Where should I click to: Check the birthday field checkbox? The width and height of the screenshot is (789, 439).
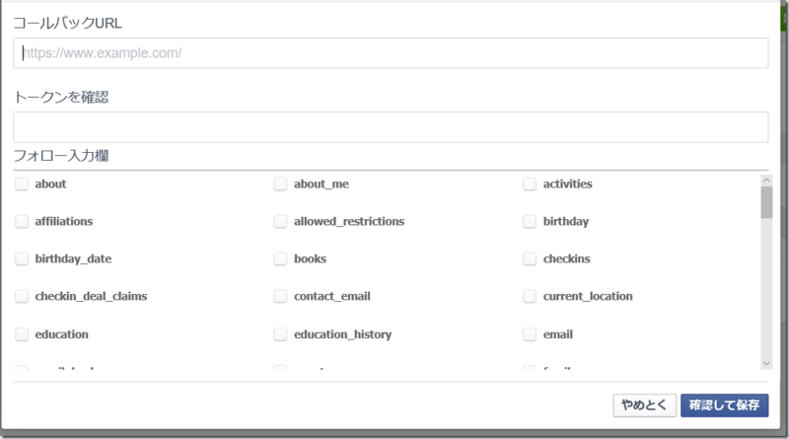point(530,221)
